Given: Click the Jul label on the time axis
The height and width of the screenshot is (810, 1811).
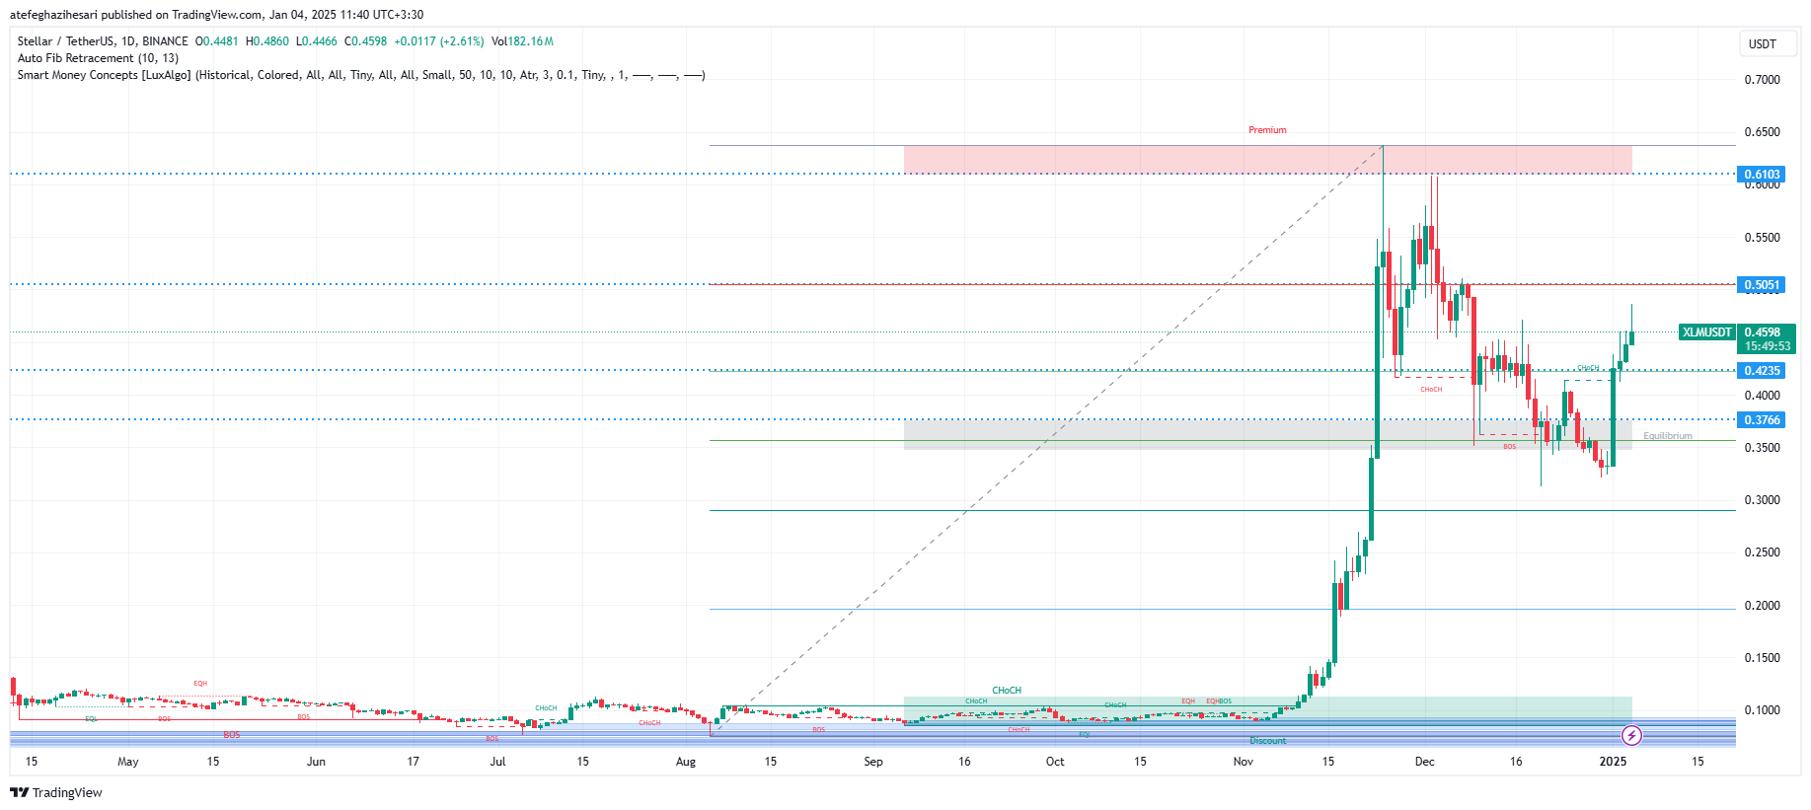Looking at the screenshot, I should (x=498, y=762).
